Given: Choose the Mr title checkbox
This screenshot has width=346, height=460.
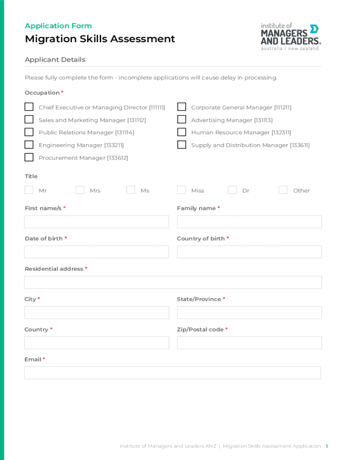Looking at the screenshot, I should point(29,190).
